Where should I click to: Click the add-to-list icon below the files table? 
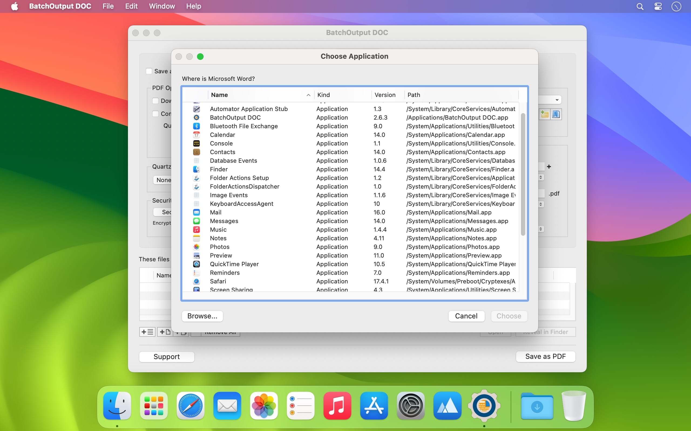click(x=147, y=332)
